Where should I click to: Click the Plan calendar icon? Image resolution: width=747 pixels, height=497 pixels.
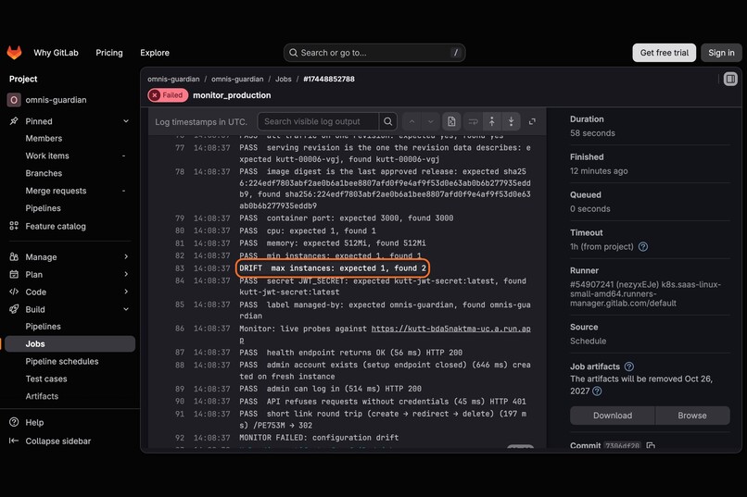click(x=14, y=275)
